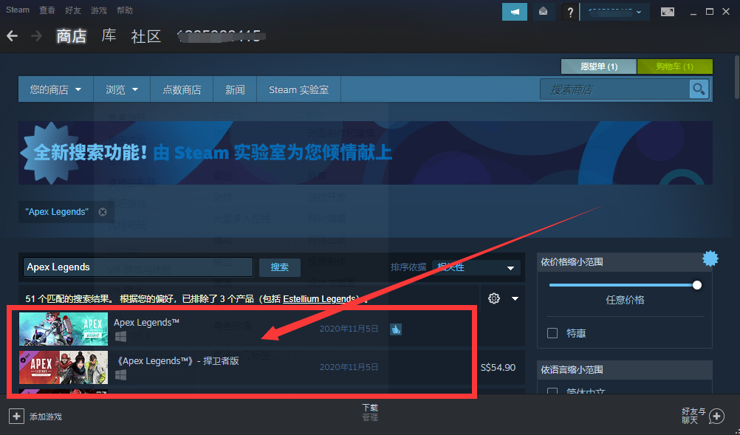Screen dimensions: 740x435
Task: Click the 搜索商店 search field
Action: point(615,89)
